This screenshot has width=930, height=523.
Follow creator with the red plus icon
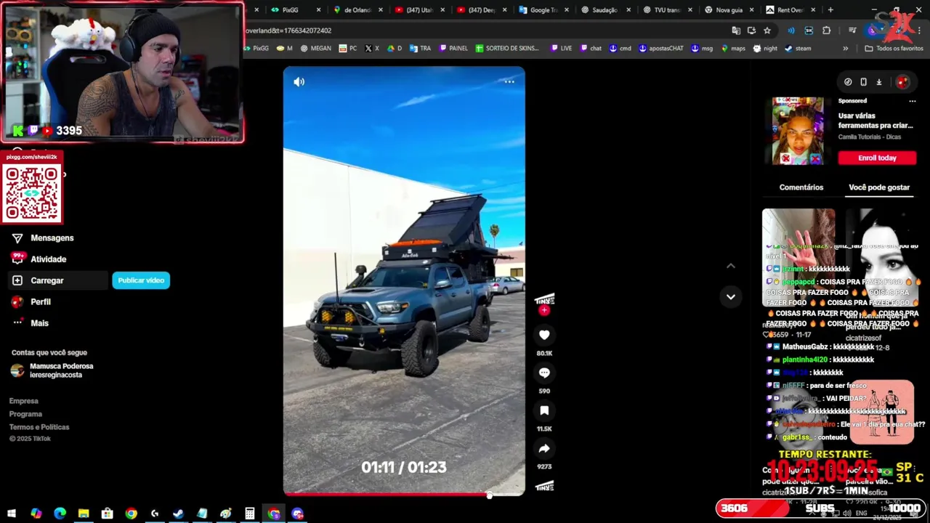(544, 310)
